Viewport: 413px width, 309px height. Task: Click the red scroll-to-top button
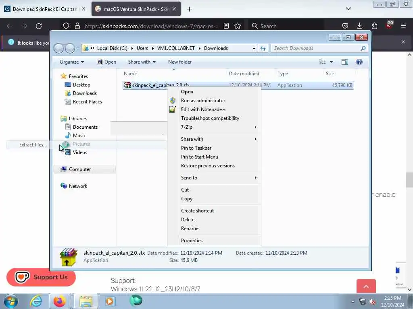(x=366, y=286)
